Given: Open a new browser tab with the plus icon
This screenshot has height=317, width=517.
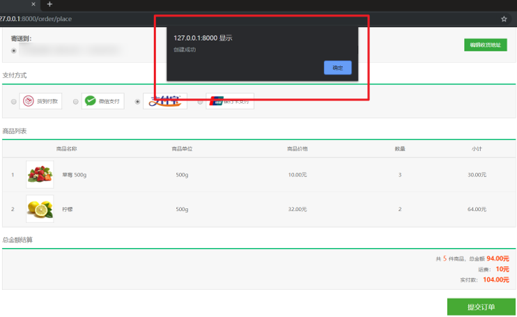Looking at the screenshot, I should pyautogui.click(x=49, y=4).
